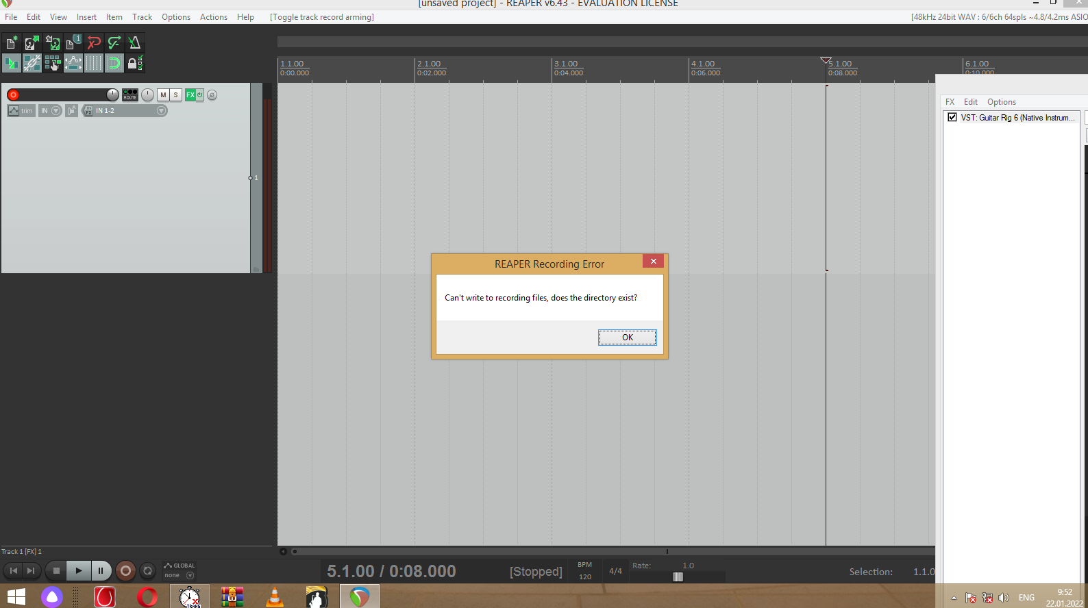This screenshot has width=1088, height=608.
Task: Open the Actions menu
Action: (214, 16)
